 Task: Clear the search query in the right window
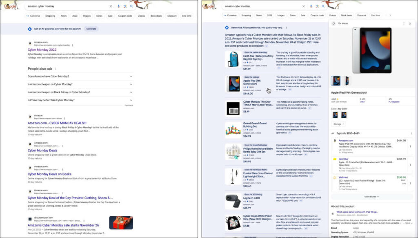[303, 6]
